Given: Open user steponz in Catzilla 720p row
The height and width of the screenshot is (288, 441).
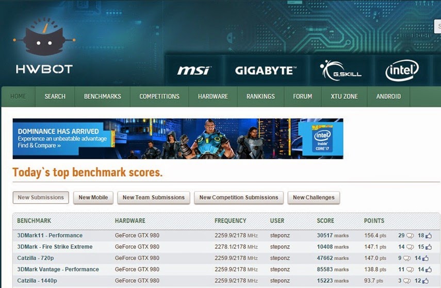Looking at the screenshot, I should (280, 258).
